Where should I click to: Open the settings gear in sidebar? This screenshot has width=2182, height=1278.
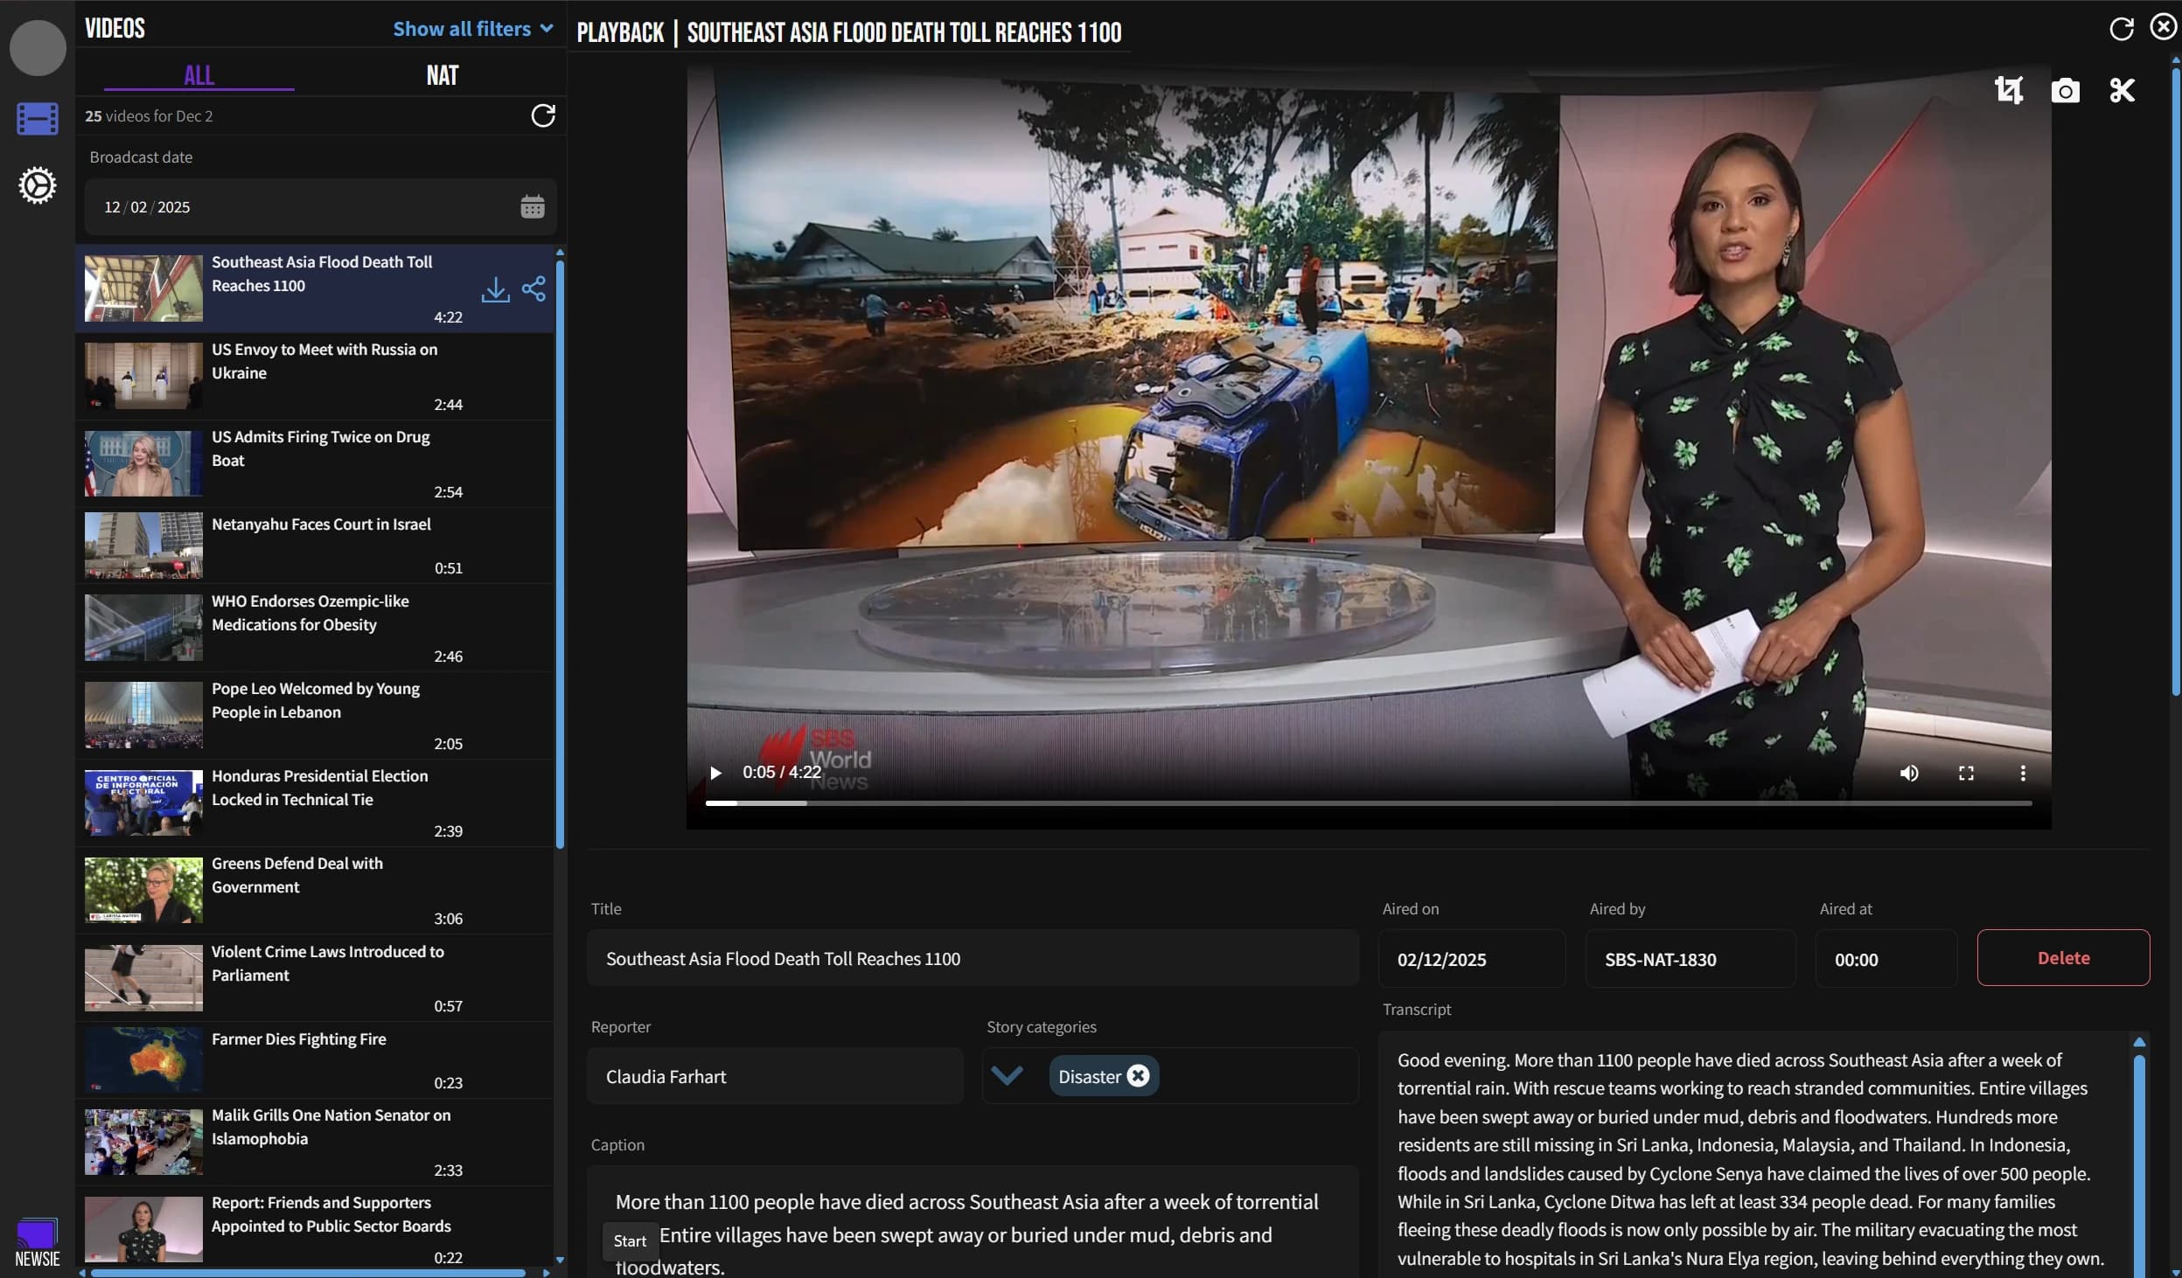pos(38,185)
